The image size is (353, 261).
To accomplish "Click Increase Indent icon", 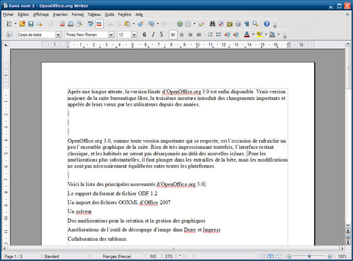I will click(x=236, y=34).
